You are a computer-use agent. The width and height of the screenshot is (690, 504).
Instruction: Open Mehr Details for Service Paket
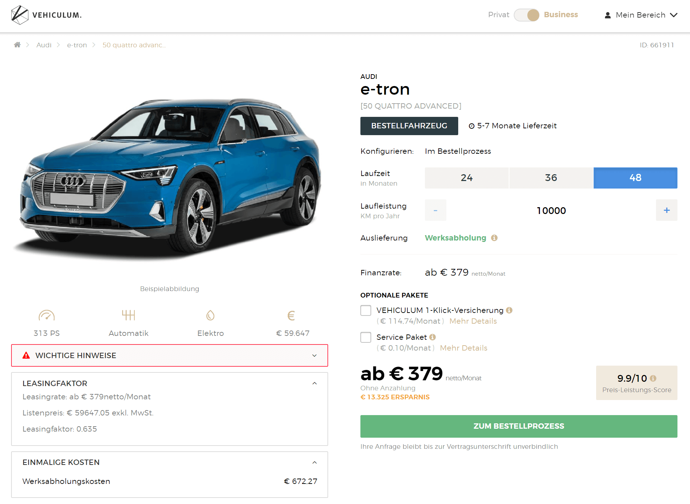coord(464,348)
